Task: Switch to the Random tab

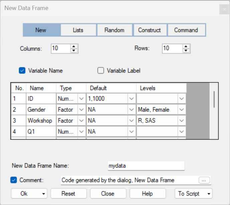Action: click(x=114, y=30)
